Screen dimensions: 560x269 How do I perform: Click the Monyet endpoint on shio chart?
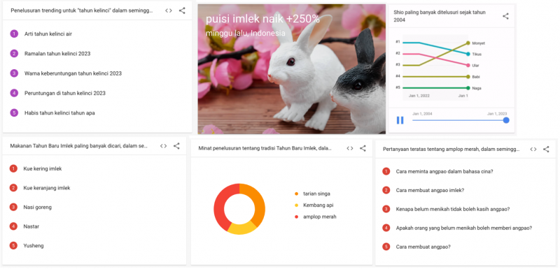tap(468, 43)
